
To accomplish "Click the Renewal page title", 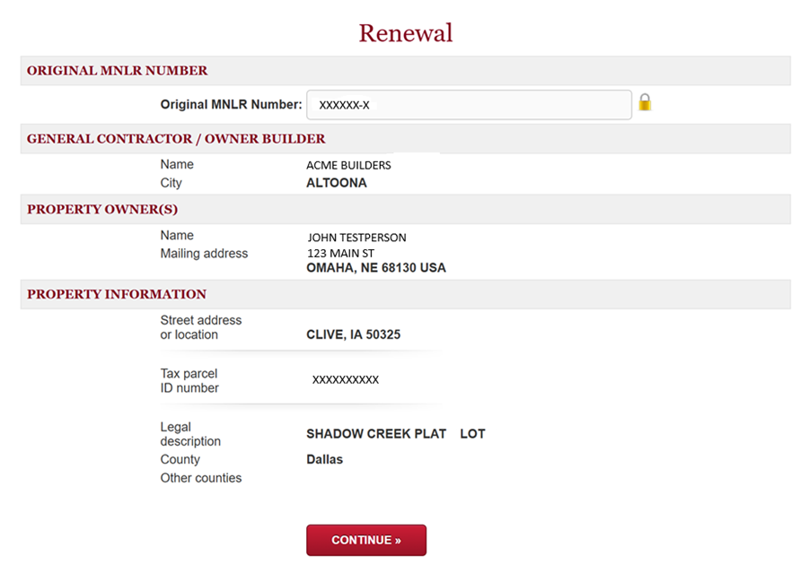I will pos(405,33).
